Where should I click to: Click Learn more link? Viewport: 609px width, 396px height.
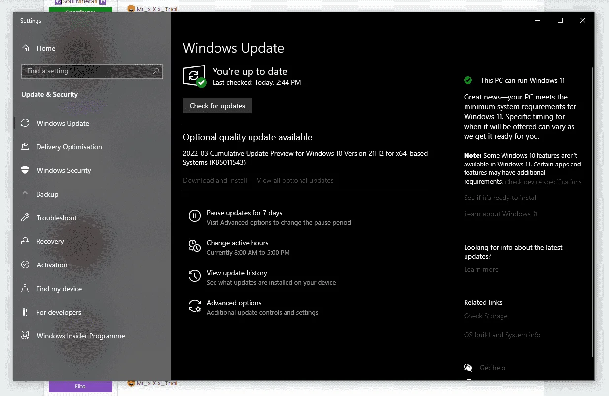click(x=481, y=269)
